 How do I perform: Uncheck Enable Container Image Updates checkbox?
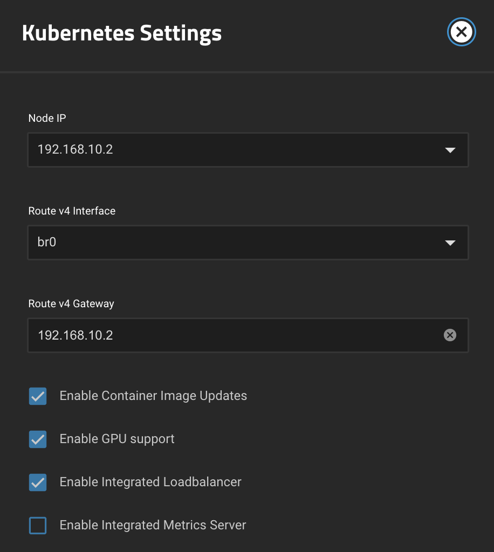pyautogui.click(x=38, y=396)
